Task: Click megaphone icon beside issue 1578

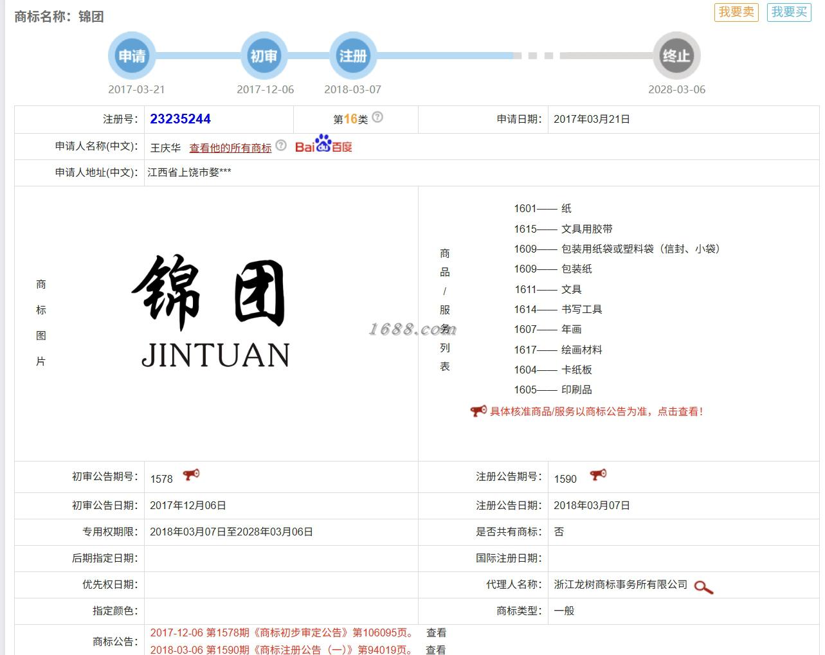Action: pos(192,475)
